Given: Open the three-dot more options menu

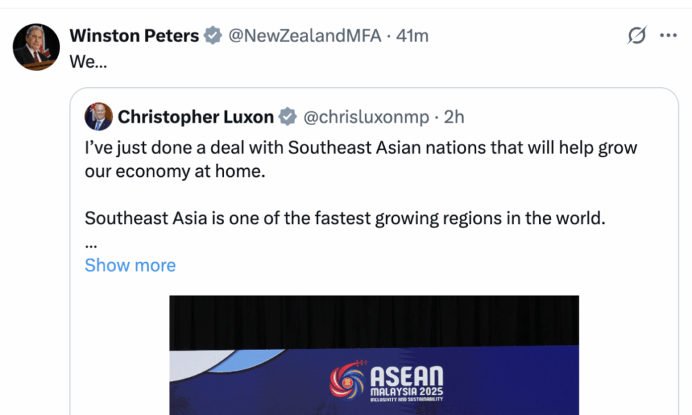Looking at the screenshot, I should pos(668,35).
